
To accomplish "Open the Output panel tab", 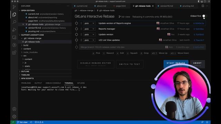I will 38,83.
